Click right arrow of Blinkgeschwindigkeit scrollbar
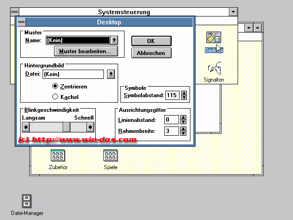 click(x=91, y=127)
